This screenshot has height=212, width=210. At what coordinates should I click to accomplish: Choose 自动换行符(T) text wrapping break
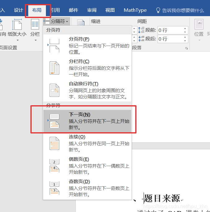coord(87,90)
